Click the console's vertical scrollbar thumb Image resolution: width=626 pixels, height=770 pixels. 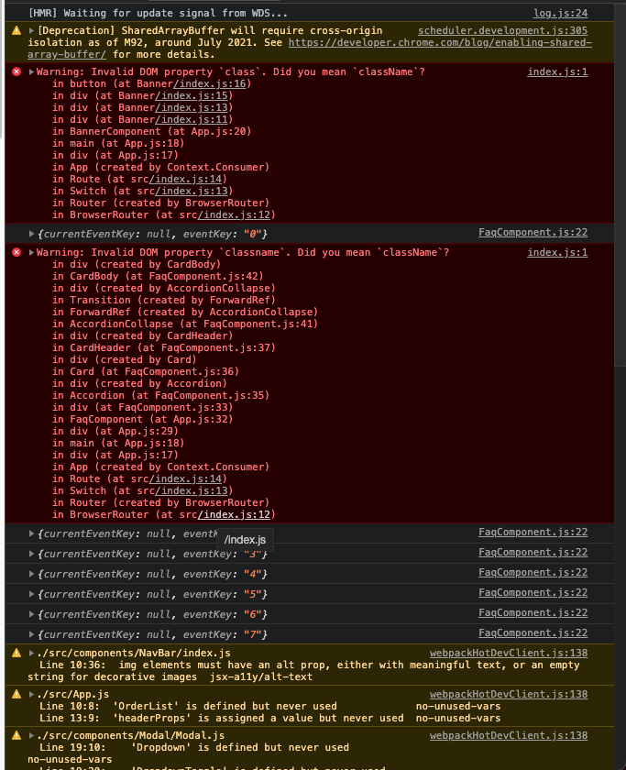pyautogui.click(x=620, y=184)
